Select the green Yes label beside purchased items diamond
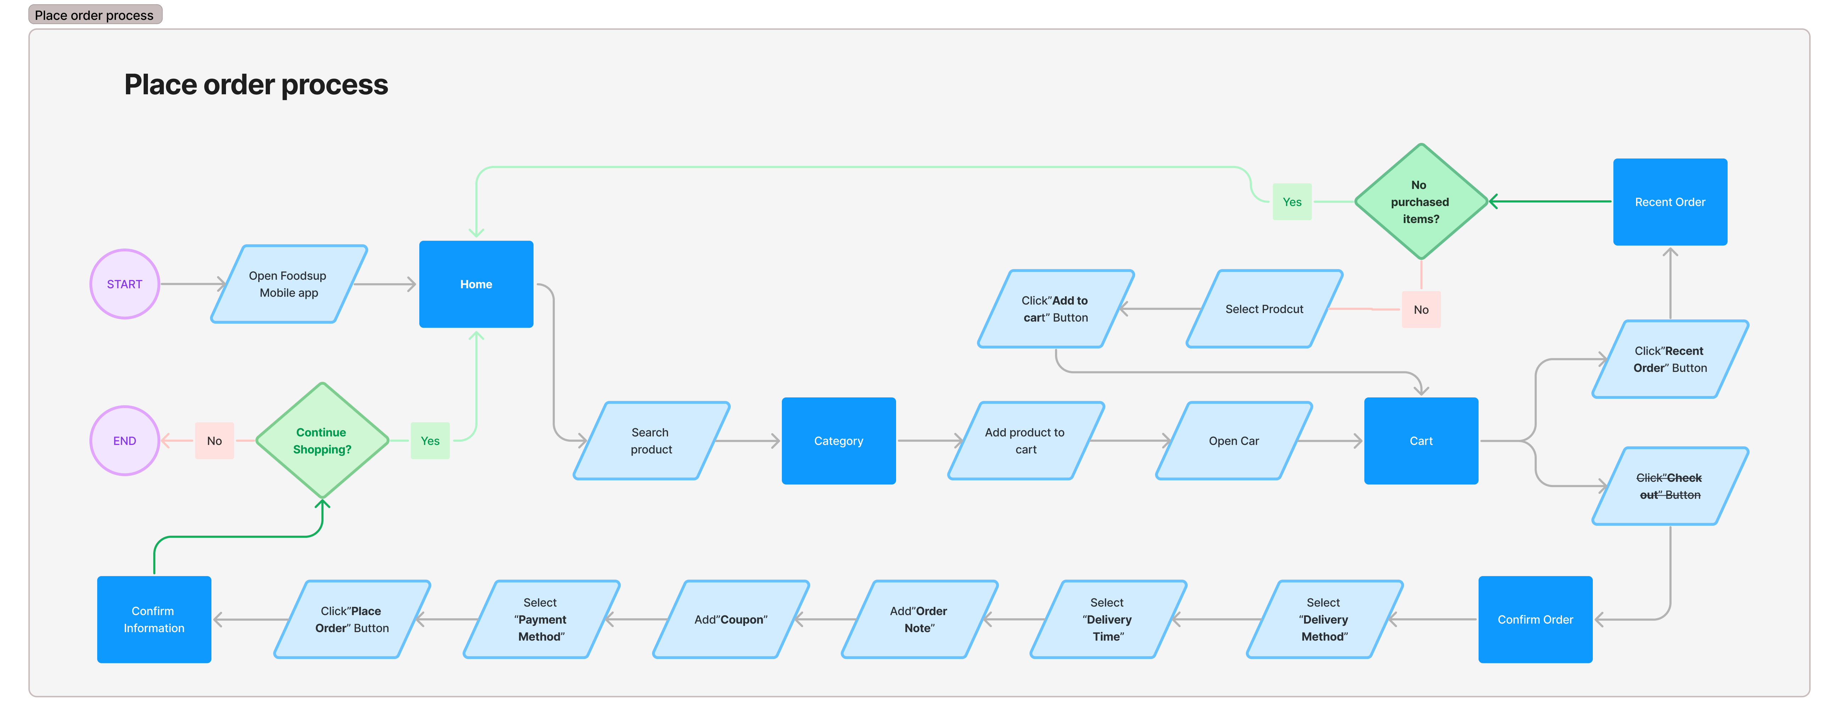1839x726 pixels. (x=1292, y=202)
